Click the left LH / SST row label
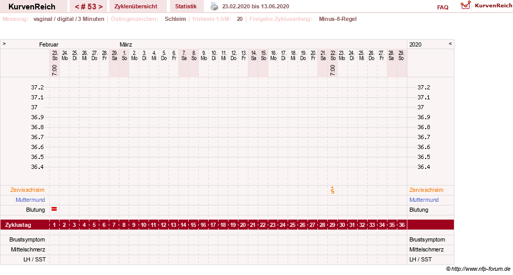Image resolution: width=513 pixels, height=275 pixels. 35,260
